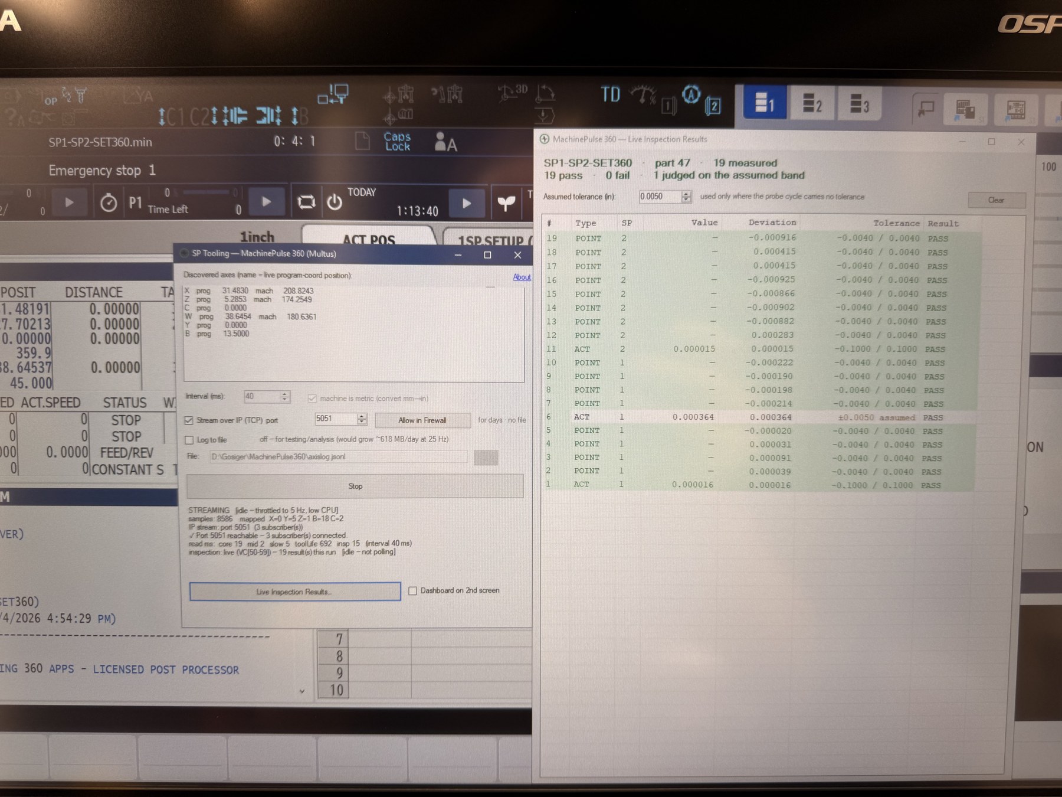This screenshot has height=797, width=1062.
Task: Select display layout button 2
Action: coord(812,103)
